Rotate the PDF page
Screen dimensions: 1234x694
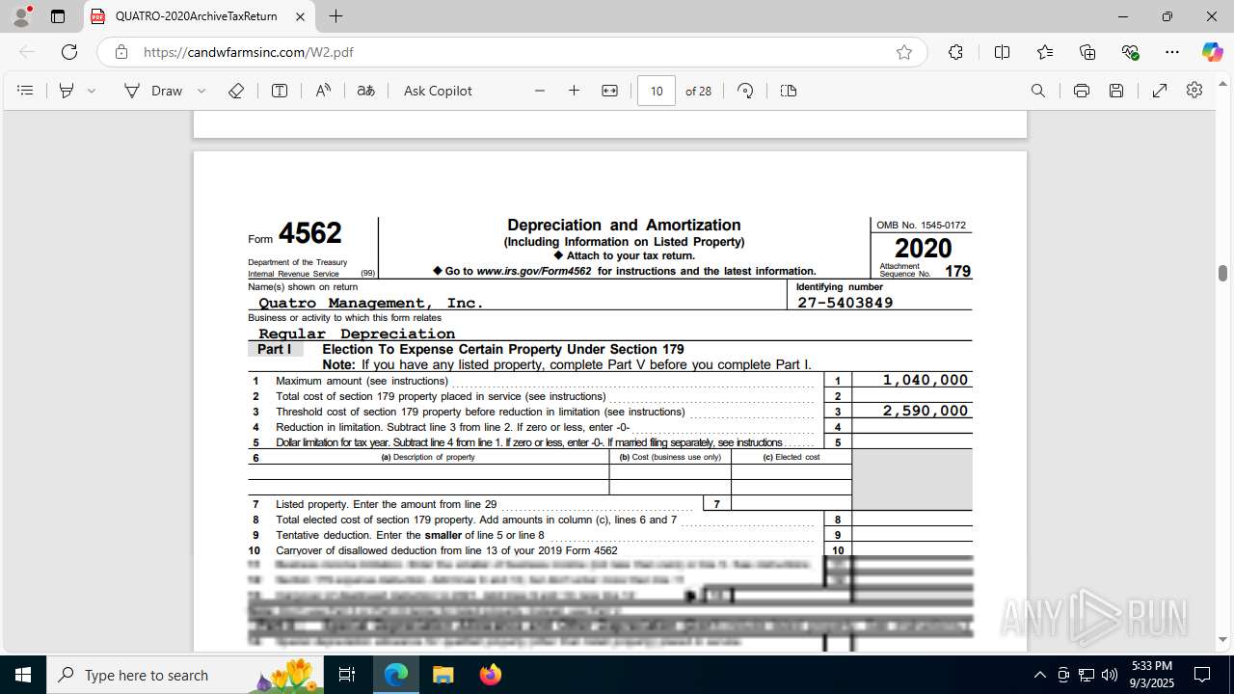[745, 91]
